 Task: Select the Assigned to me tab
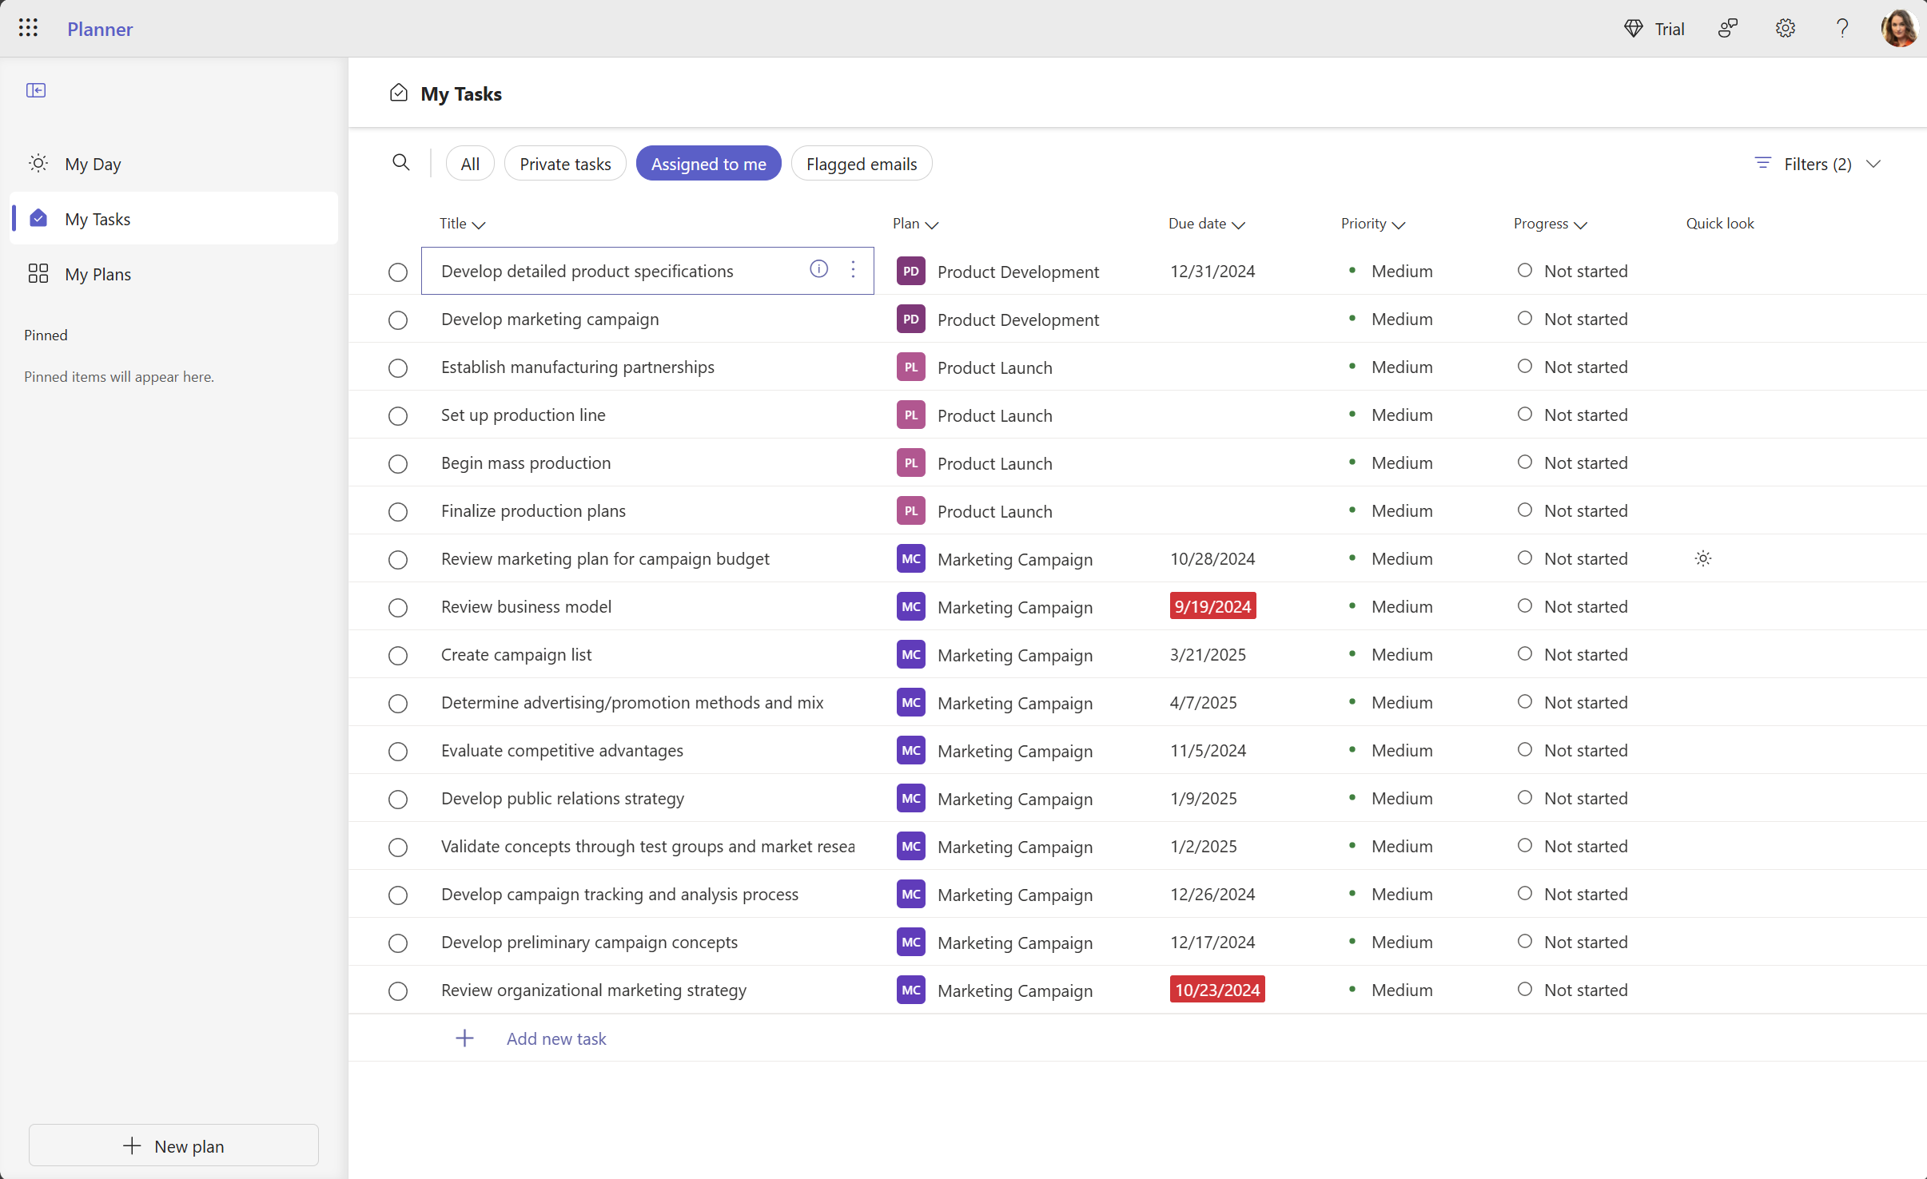[x=709, y=164]
